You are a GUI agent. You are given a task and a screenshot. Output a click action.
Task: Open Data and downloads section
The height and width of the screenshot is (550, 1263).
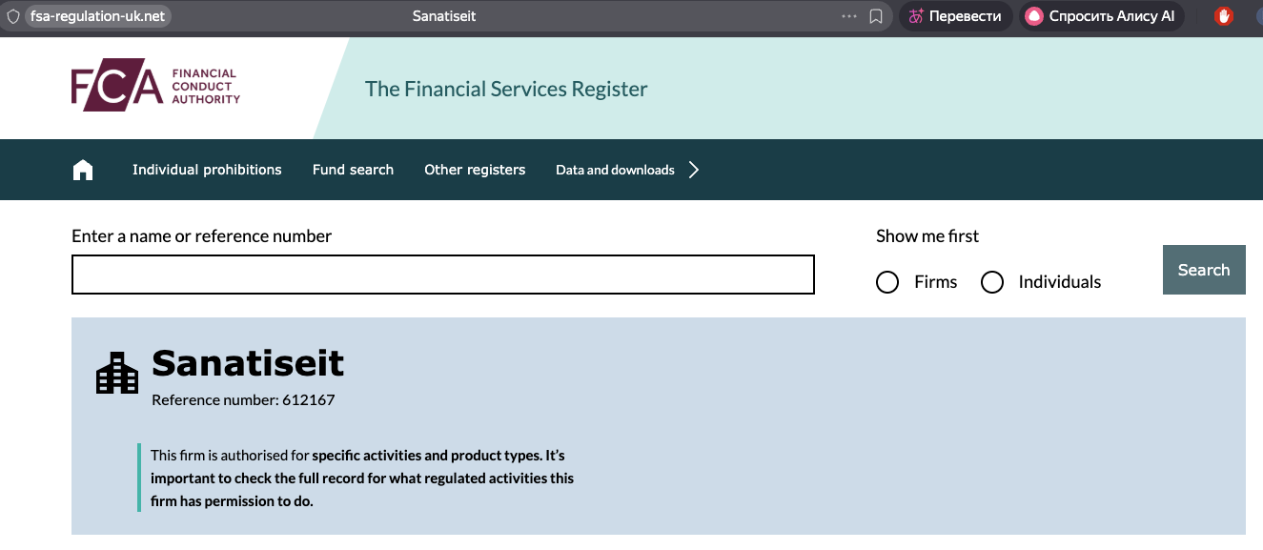point(615,170)
